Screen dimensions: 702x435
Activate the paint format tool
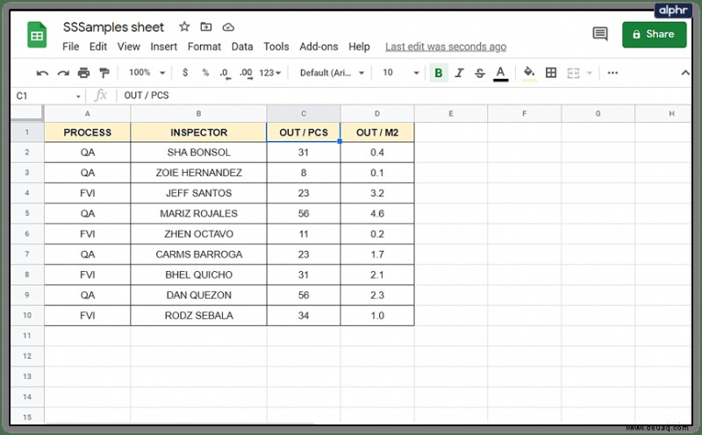(104, 73)
